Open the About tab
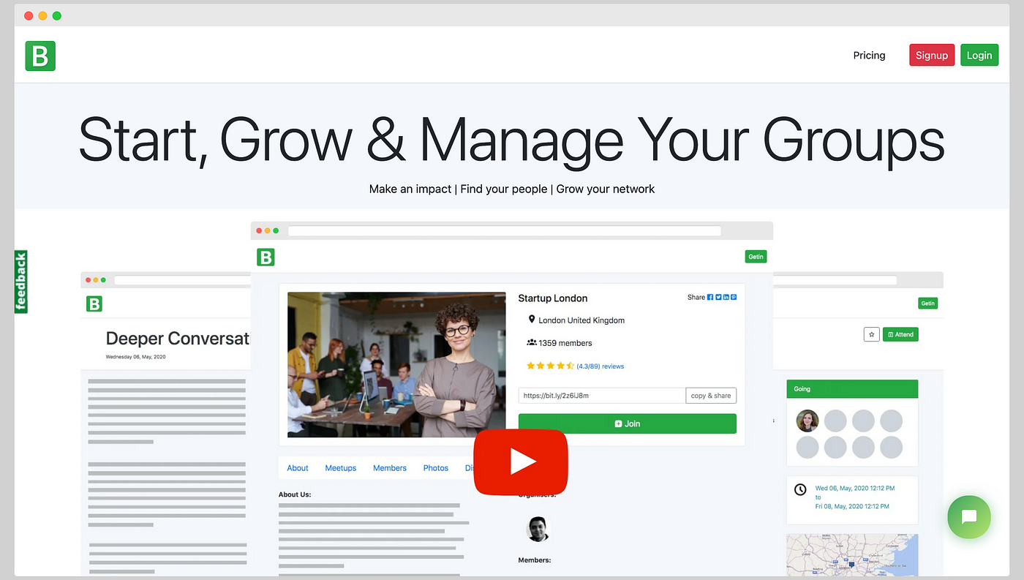The width and height of the screenshot is (1024, 580). point(298,468)
